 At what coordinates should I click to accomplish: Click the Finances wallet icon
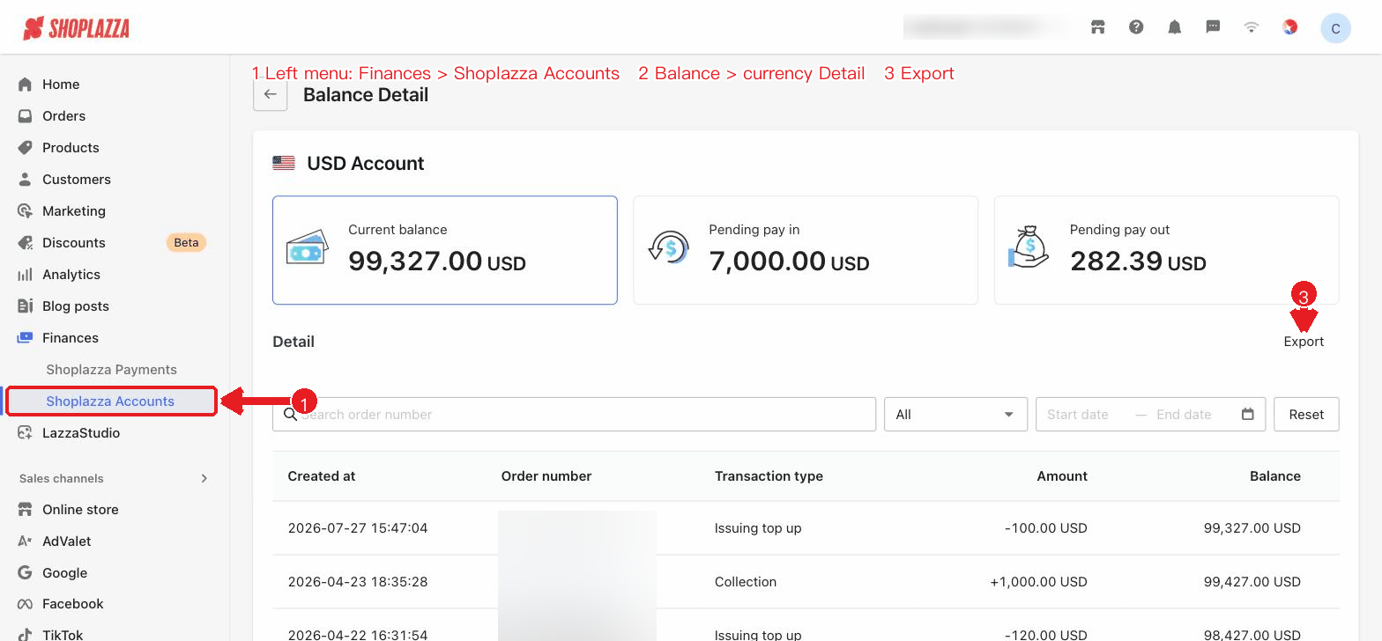[x=25, y=338]
